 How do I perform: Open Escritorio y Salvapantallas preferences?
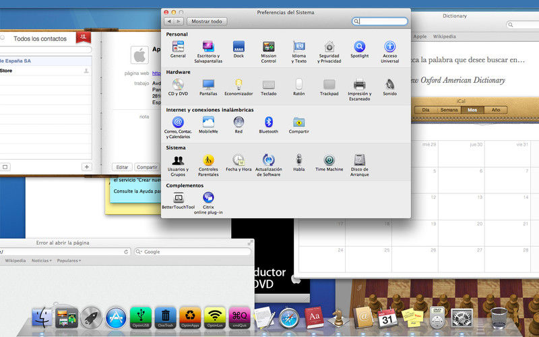click(x=208, y=52)
